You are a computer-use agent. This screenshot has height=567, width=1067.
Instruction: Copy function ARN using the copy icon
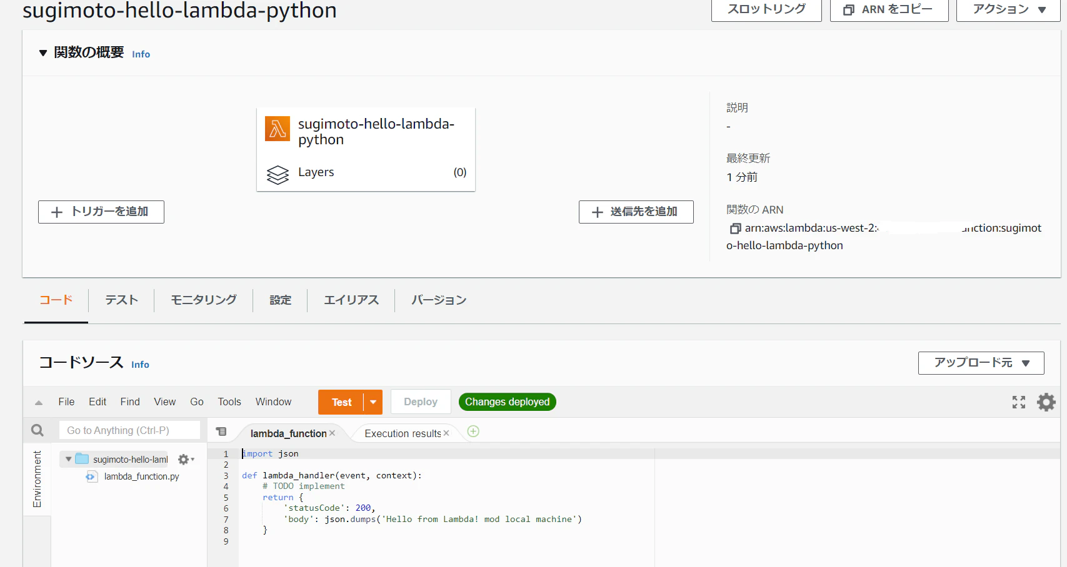coord(735,229)
